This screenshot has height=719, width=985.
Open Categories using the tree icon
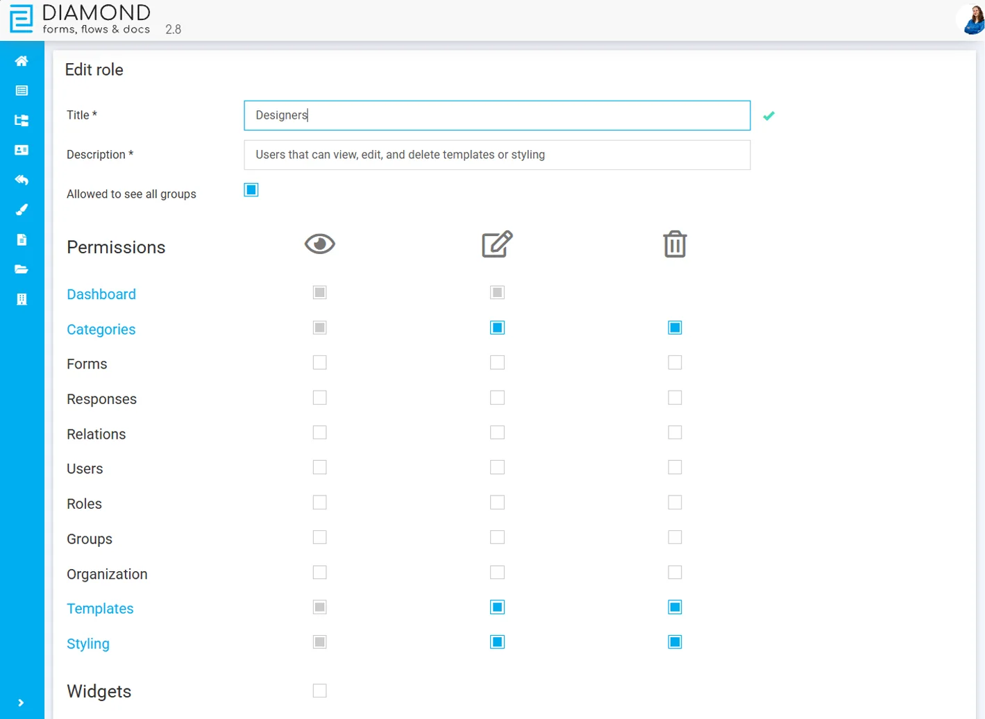click(22, 120)
